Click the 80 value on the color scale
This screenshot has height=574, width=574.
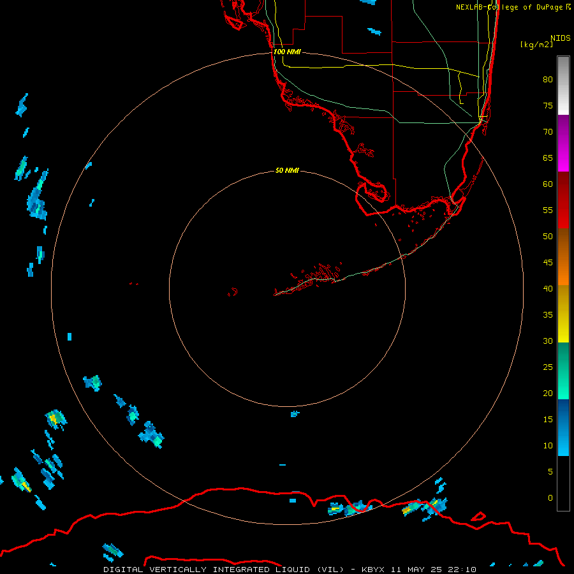(x=548, y=80)
